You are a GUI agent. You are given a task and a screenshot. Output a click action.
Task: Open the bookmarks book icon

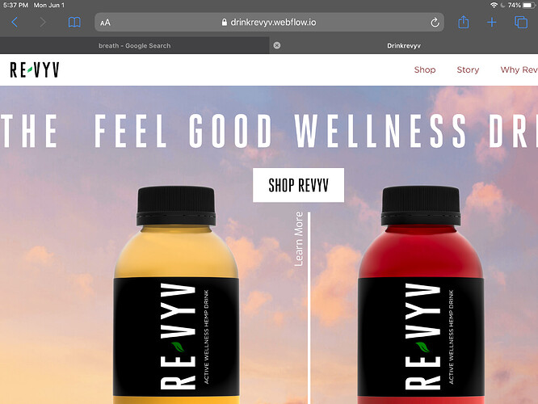click(x=74, y=23)
